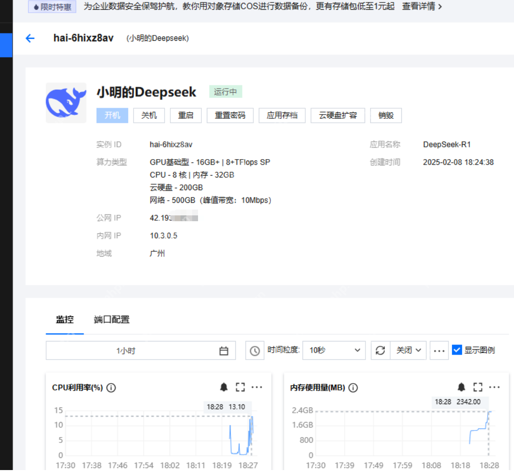Click the region value 广州

157,254
